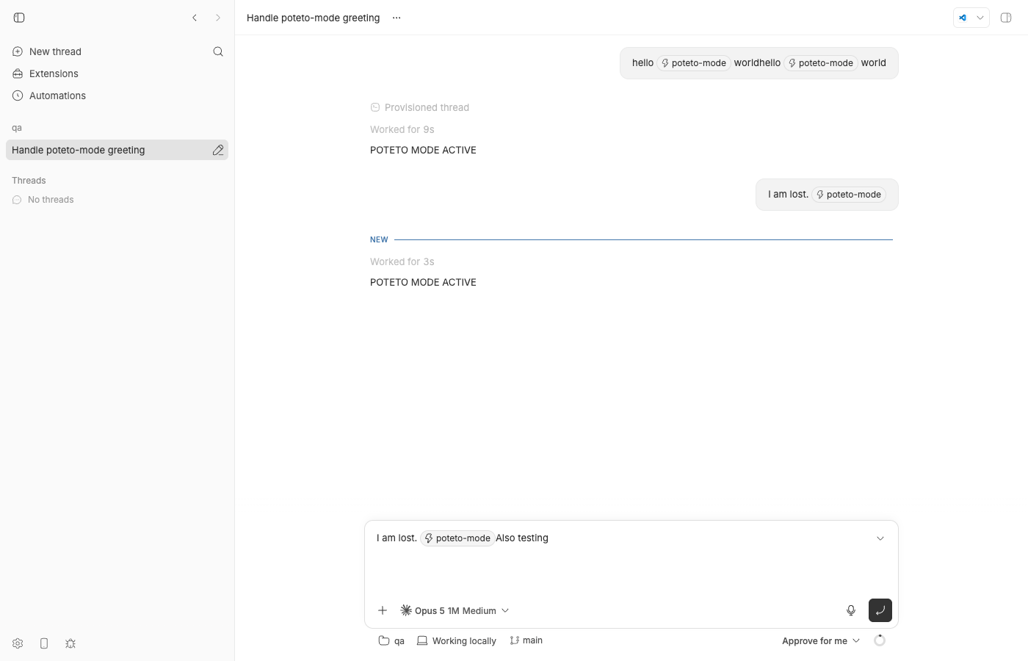Expand the Worked for 9s summary
Image resolution: width=1028 pixels, height=661 pixels.
[x=402, y=129]
